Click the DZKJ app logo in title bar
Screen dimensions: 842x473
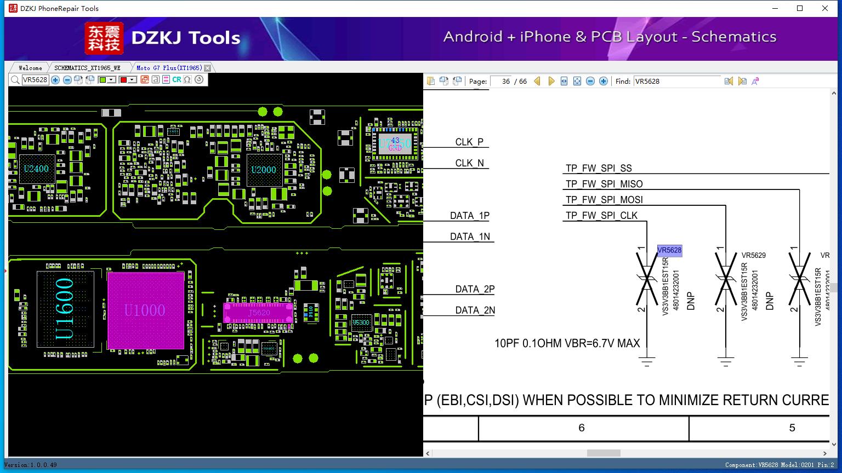pos(13,8)
